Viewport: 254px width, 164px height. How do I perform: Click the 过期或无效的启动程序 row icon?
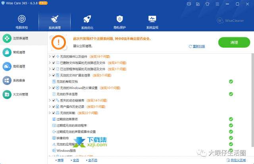point(54,125)
